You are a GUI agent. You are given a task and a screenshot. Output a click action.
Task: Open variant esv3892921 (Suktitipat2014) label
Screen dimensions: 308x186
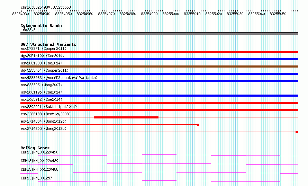[49, 107]
